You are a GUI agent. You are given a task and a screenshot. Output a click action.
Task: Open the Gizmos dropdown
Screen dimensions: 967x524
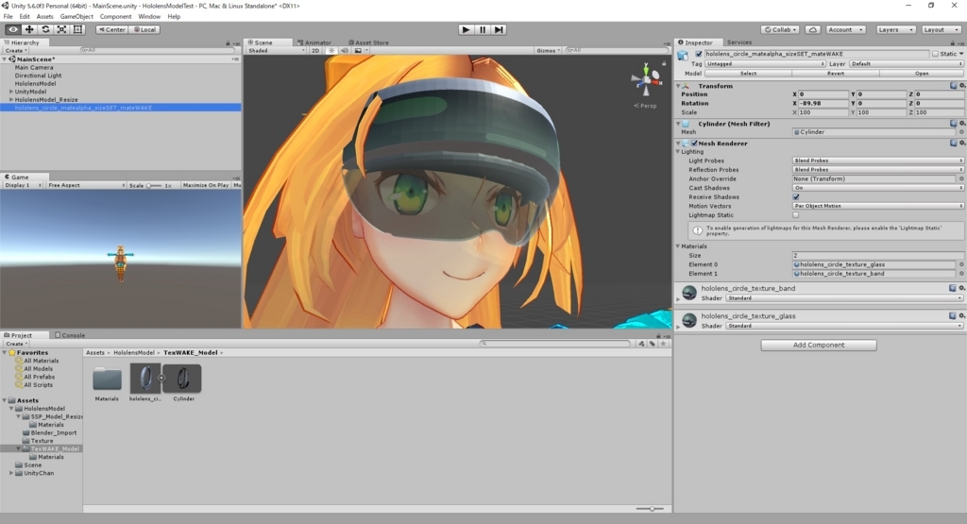(548, 51)
